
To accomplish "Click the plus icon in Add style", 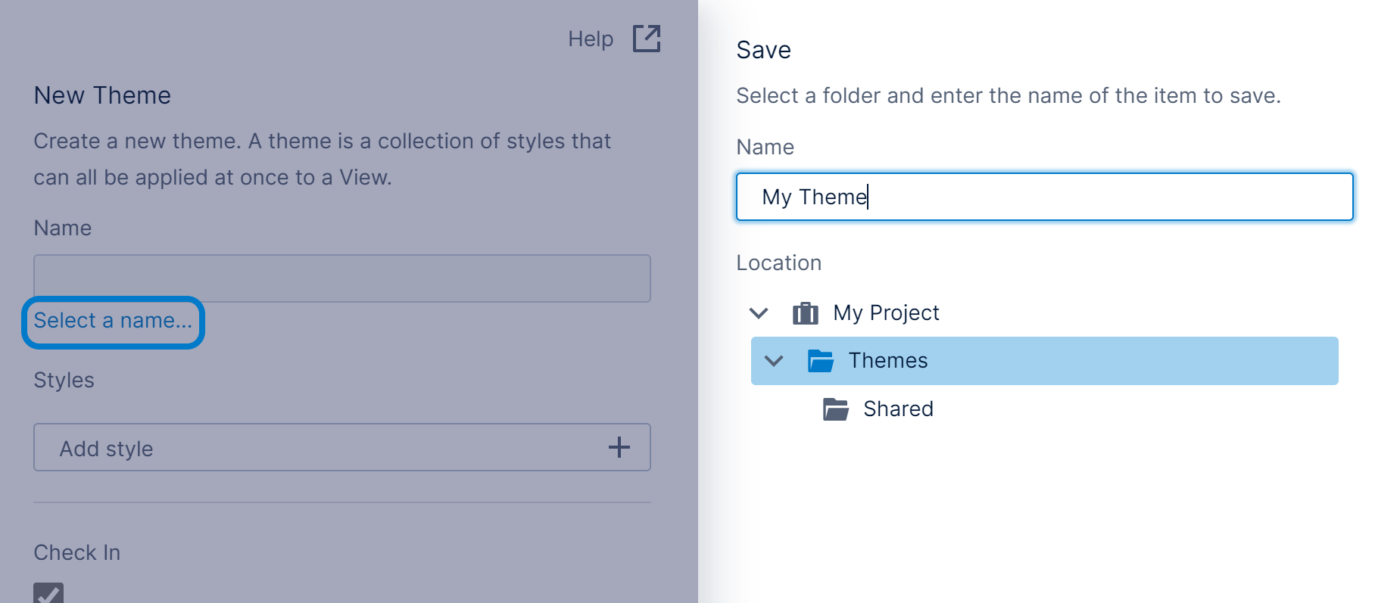I will 619,447.
